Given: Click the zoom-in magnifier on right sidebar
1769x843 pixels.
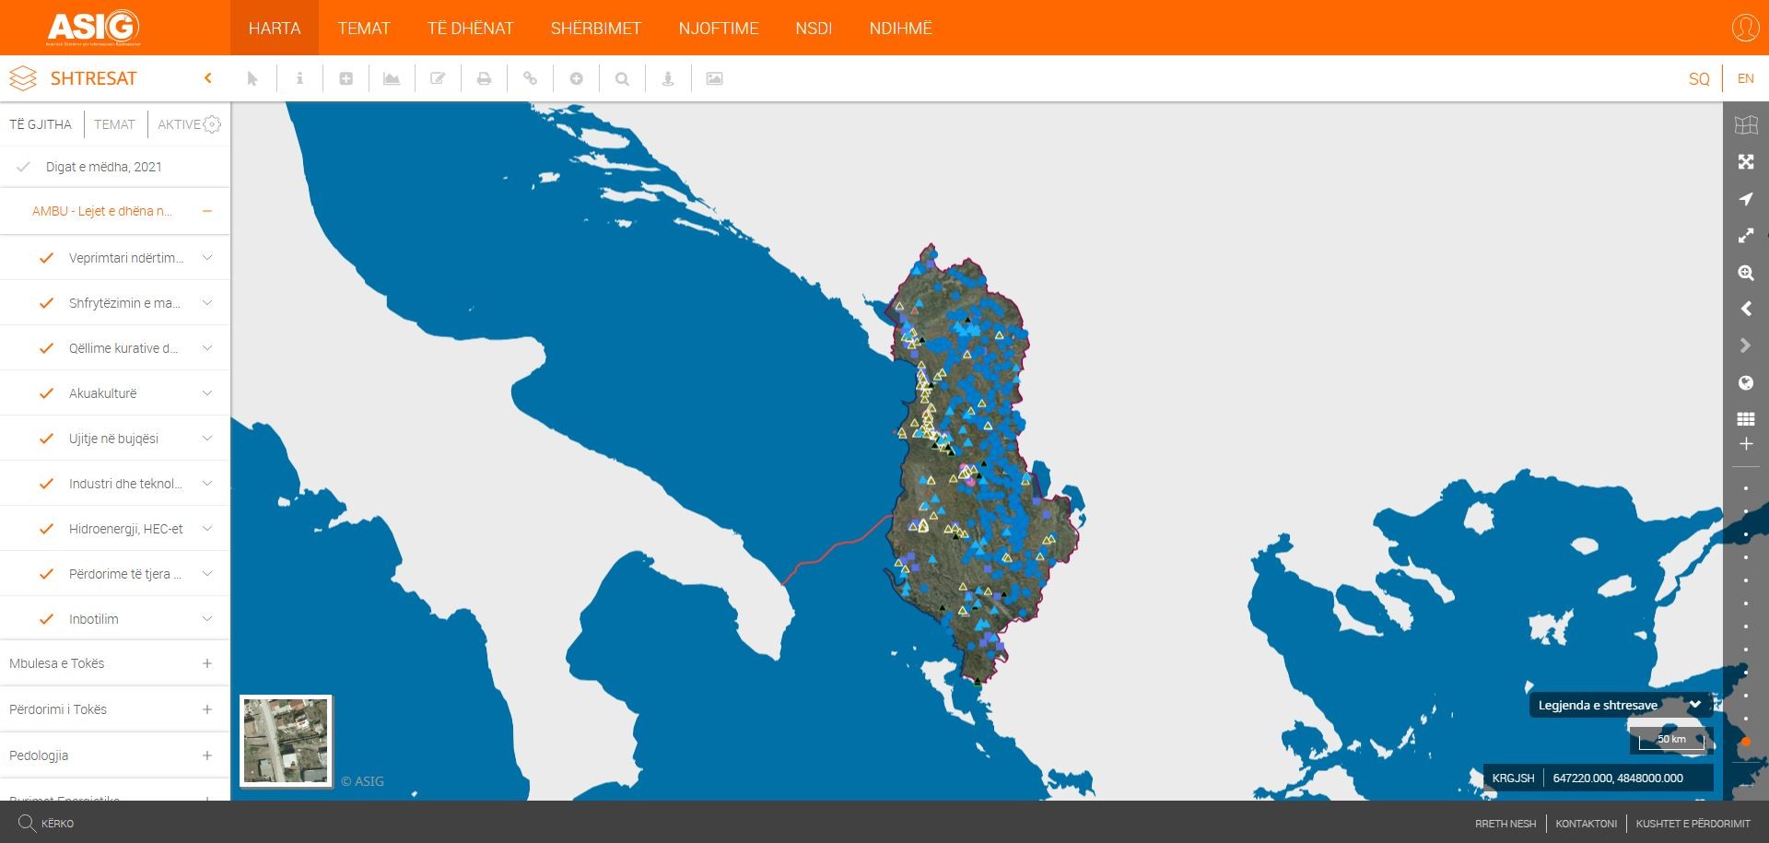Looking at the screenshot, I should (1745, 273).
